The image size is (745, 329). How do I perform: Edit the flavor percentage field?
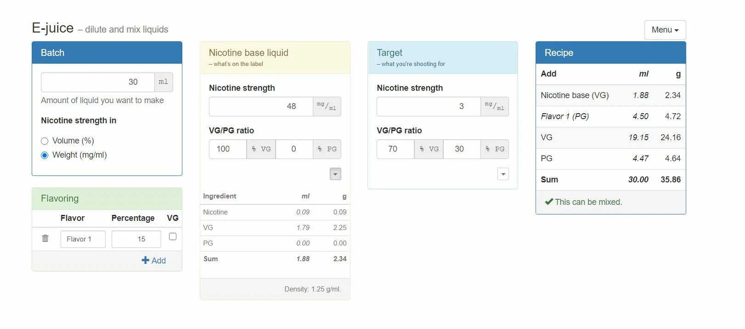[x=136, y=239]
